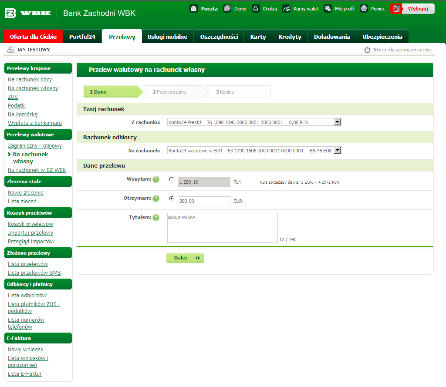The height and width of the screenshot is (387, 446).
Task: Open the Lista numerów telefonów link
Action: pyautogui.click(x=26, y=323)
